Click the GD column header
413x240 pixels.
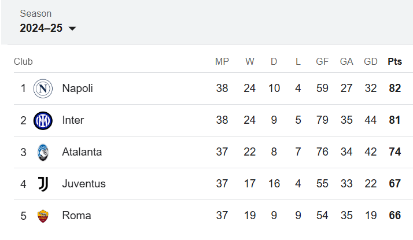(371, 61)
